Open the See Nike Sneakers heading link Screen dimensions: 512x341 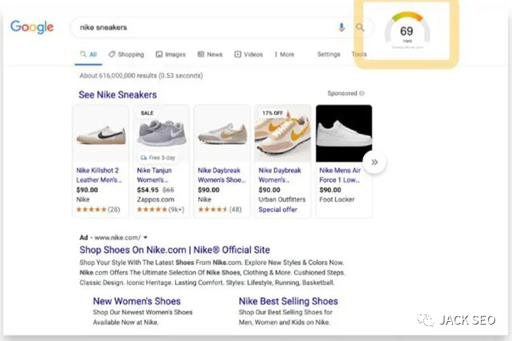[x=117, y=95]
